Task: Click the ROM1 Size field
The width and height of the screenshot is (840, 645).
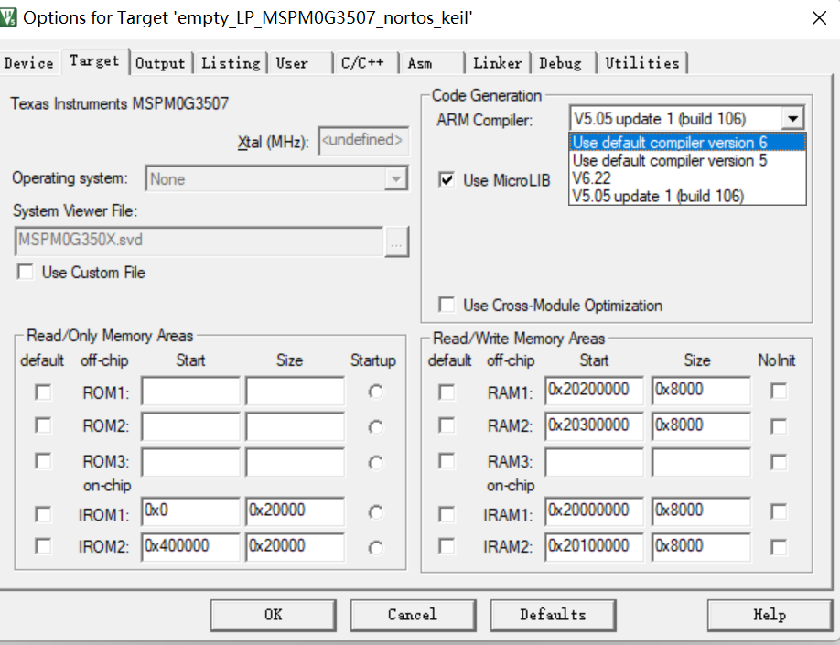Action: tap(296, 391)
